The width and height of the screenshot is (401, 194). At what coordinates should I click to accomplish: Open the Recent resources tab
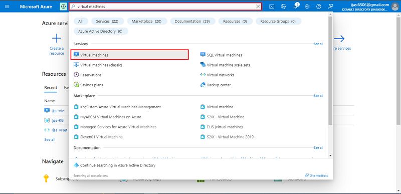51,87
